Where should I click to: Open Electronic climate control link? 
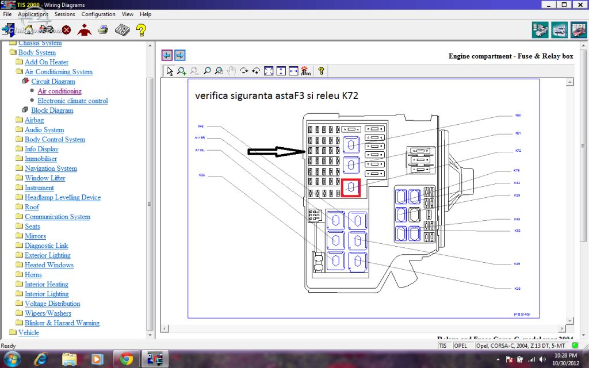coord(72,101)
